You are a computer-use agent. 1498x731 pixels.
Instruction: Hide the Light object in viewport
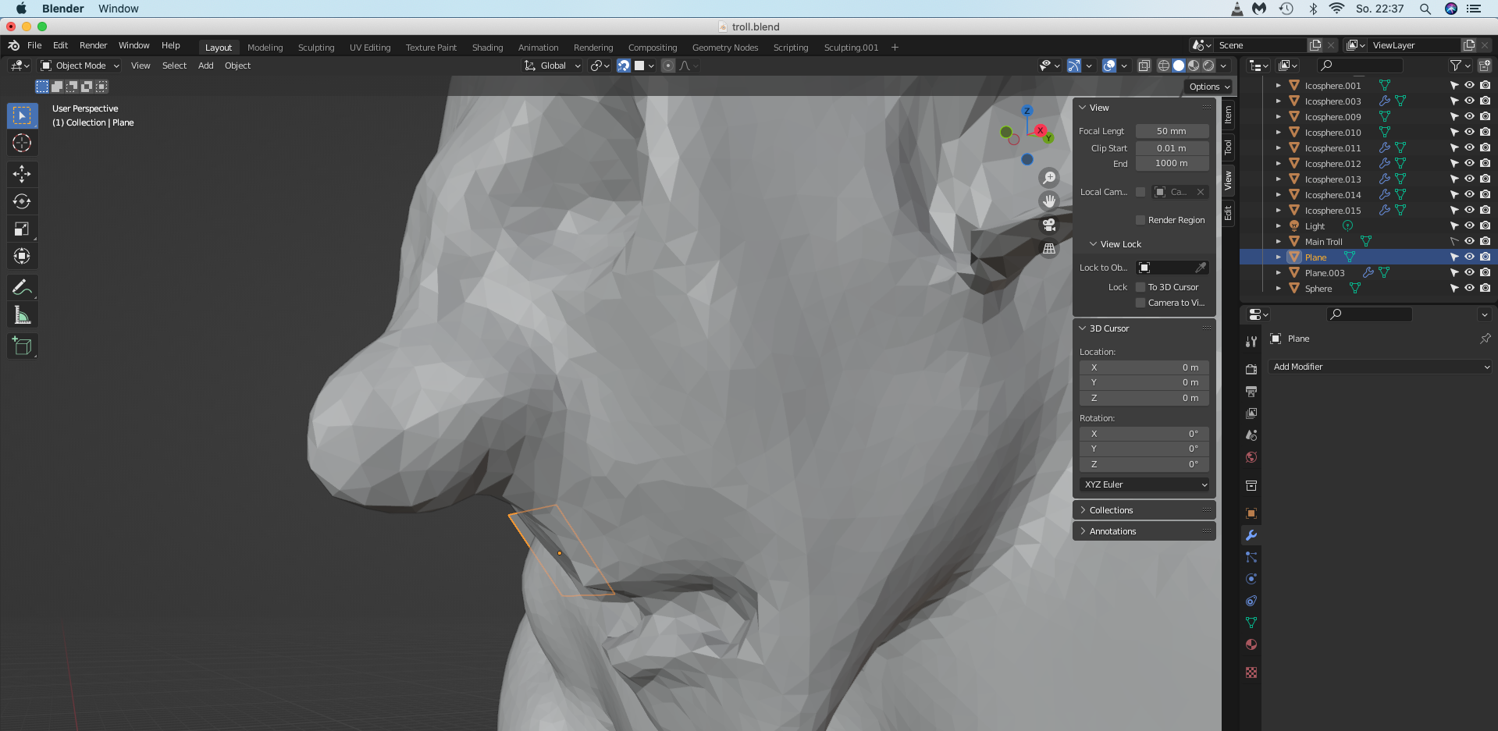1469,226
